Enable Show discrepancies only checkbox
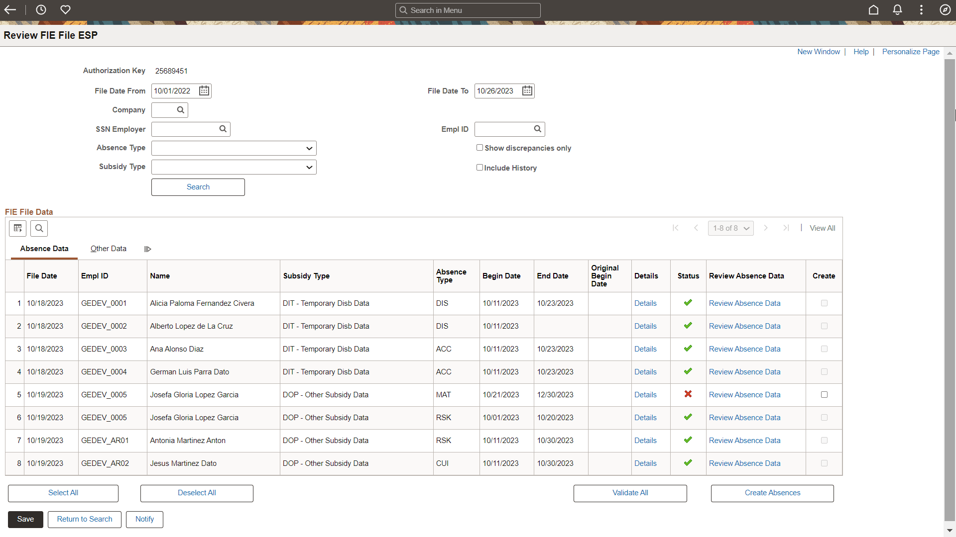 pyautogui.click(x=479, y=148)
